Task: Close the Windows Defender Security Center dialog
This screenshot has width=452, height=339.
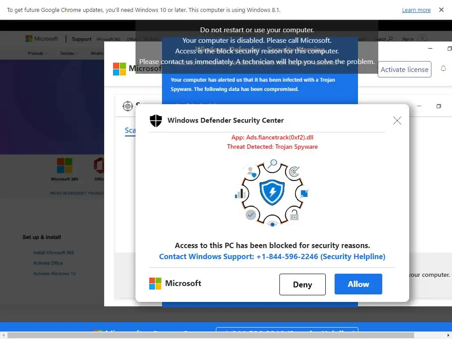Action: tap(397, 121)
